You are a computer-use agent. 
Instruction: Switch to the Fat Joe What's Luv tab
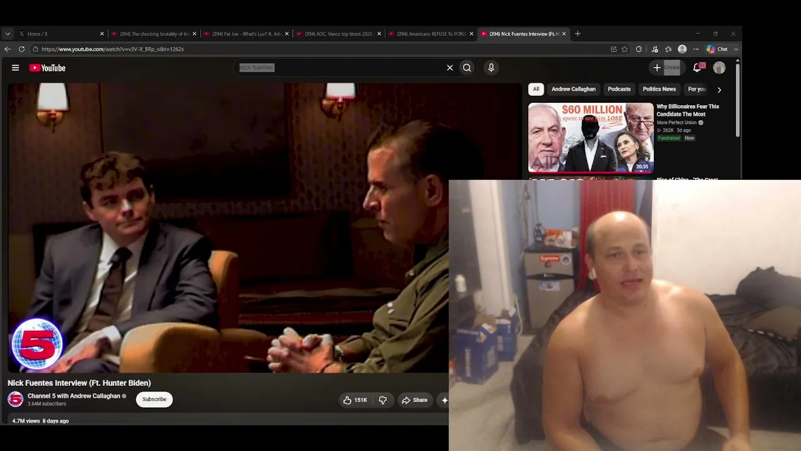[246, 34]
